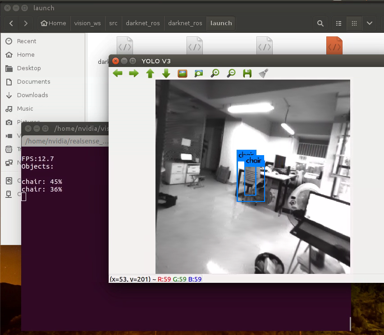Pan image left with green left arrow
Screen dimensions: 384x335
pyautogui.click(x=118, y=73)
